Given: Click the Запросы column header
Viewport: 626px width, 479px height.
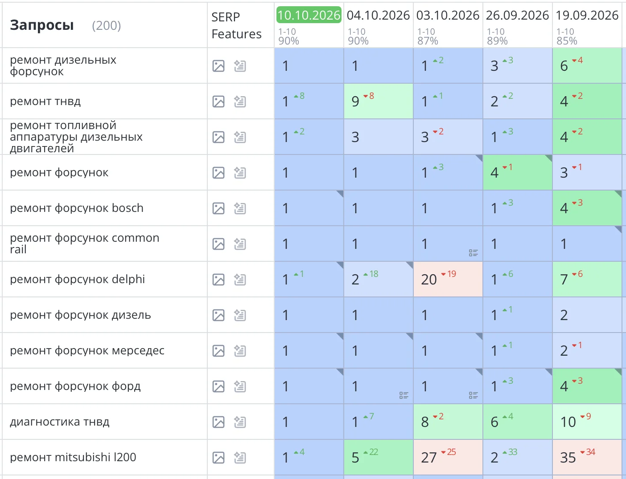Looking at the screenshot, I should point(42,25).
